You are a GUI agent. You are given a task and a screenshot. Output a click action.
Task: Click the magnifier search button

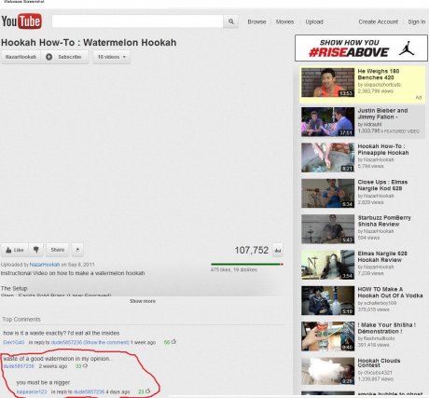tap(230, 21)
